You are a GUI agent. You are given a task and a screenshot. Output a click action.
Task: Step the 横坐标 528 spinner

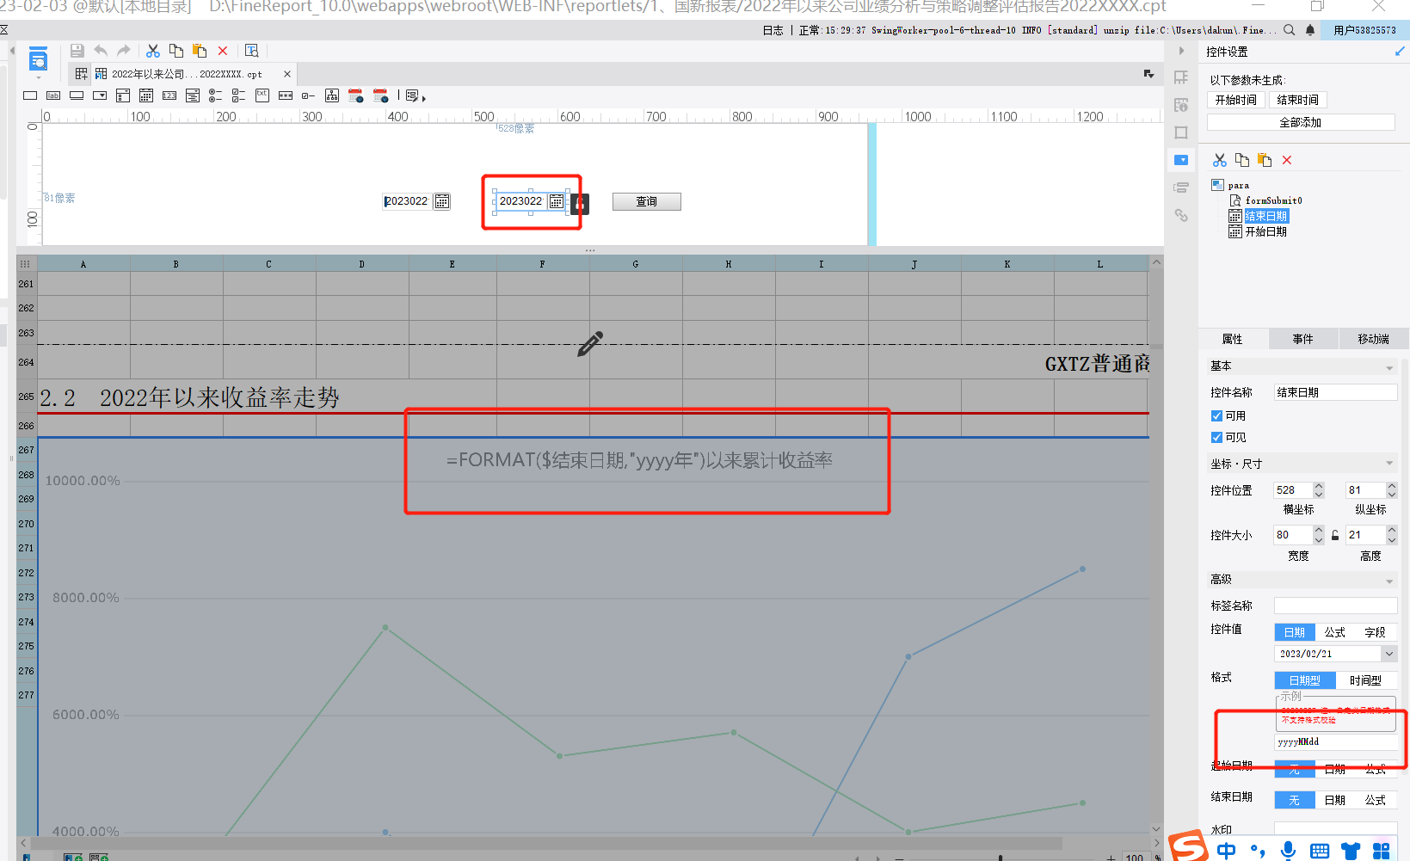click(1319, 490)
